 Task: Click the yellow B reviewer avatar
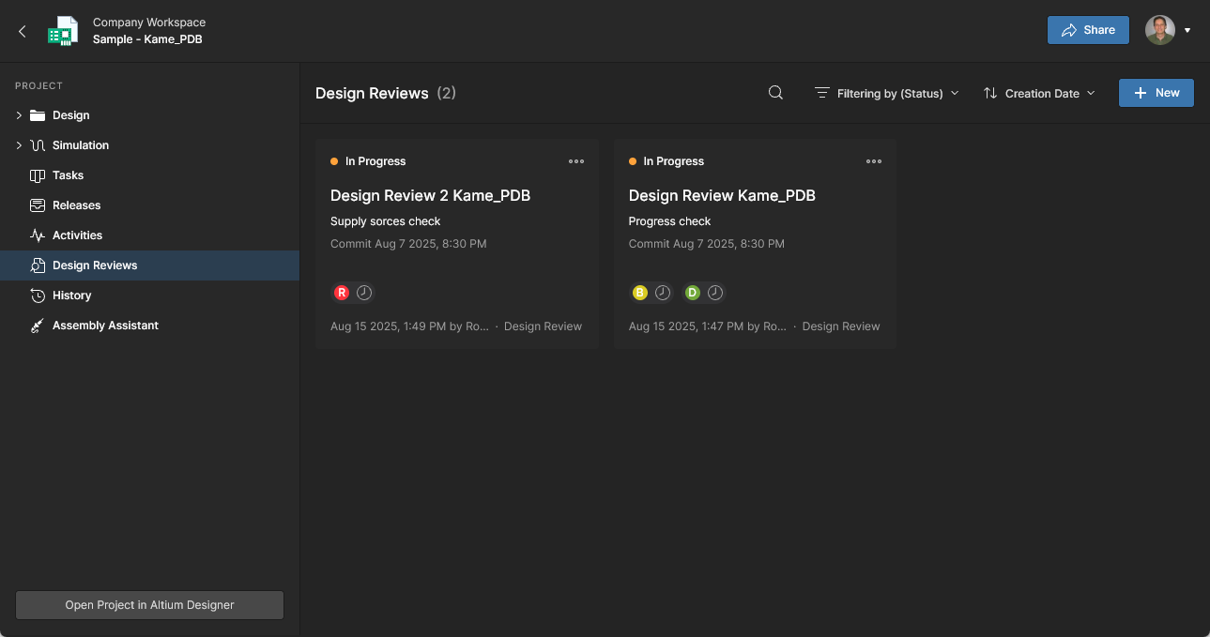coord(640,293)
